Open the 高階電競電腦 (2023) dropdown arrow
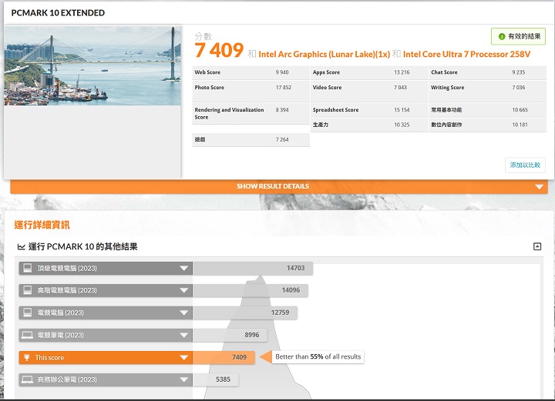 click(183, 291)
